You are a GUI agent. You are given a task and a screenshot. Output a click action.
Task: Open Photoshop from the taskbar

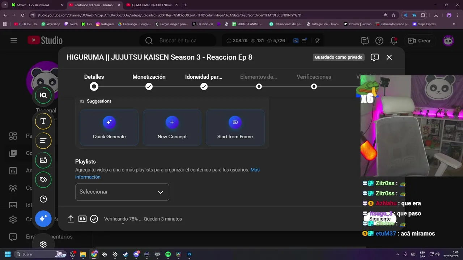[x=189, y=254]
